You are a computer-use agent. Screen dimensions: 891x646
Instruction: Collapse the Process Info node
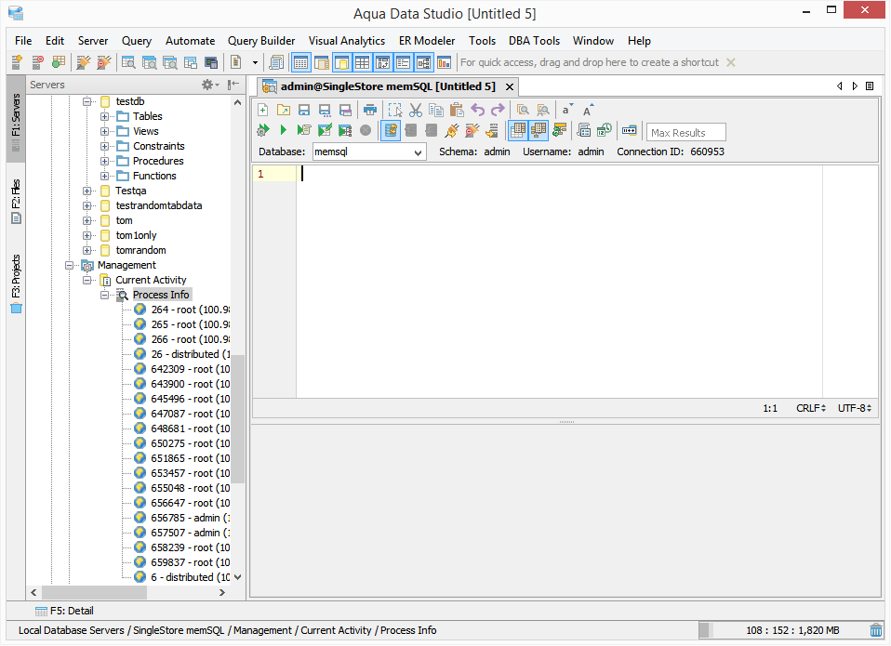(x=104, y=295)
